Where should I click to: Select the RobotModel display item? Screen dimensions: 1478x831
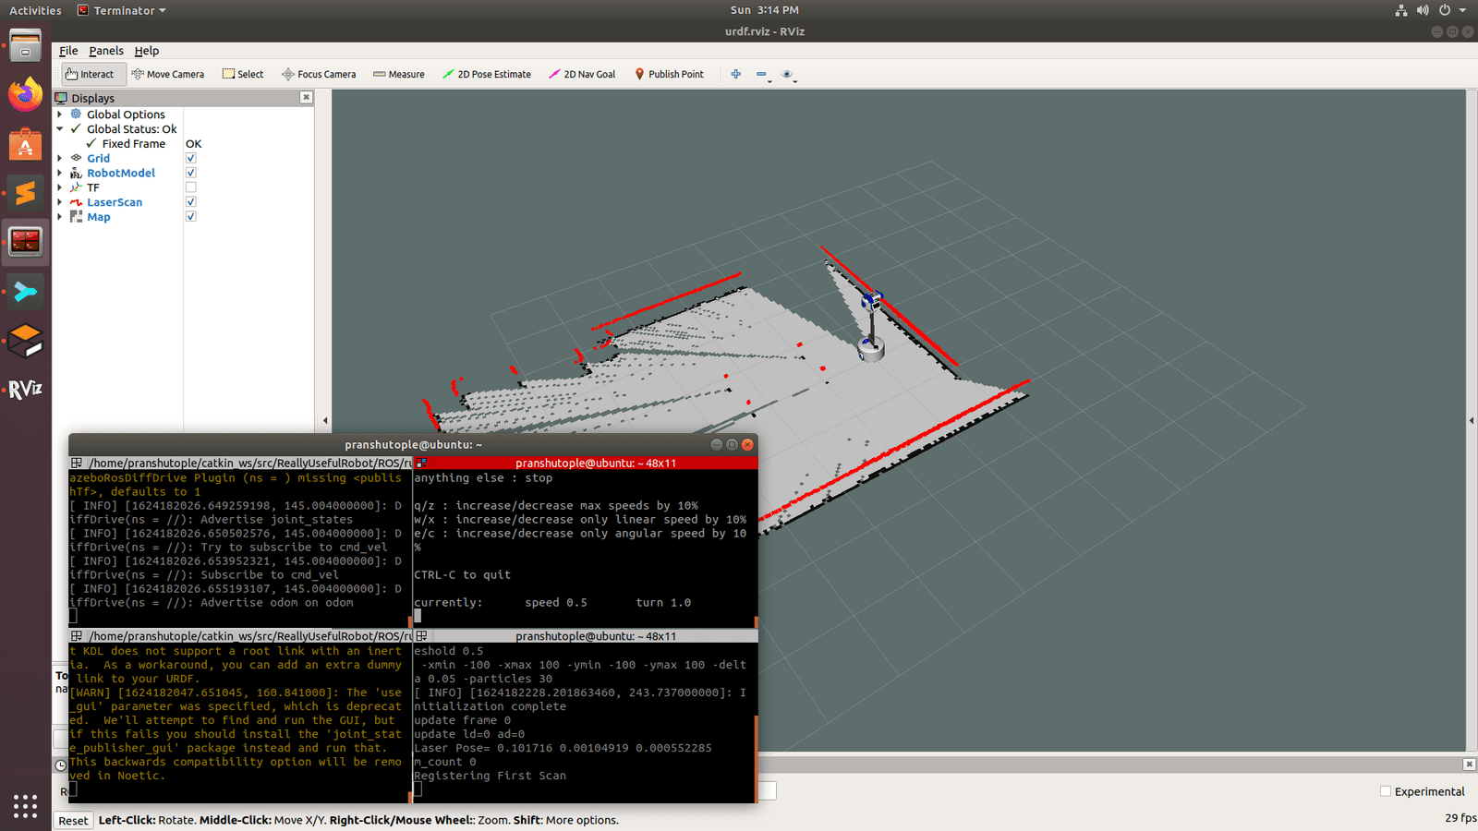121,173
